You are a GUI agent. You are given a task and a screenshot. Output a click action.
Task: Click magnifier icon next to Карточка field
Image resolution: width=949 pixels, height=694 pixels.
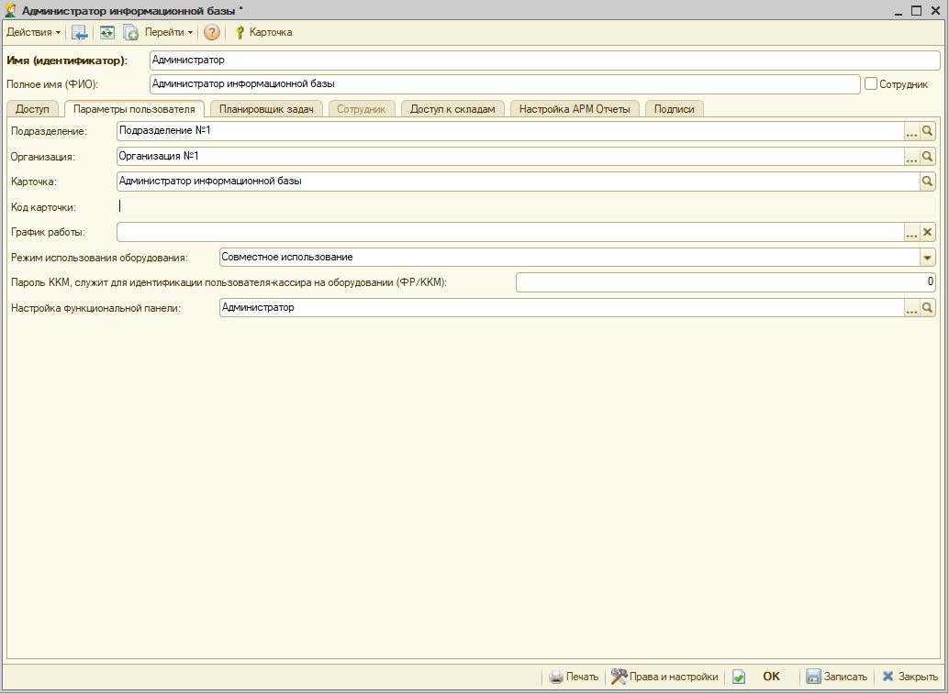pyautogui.click(x=928, y=182)
